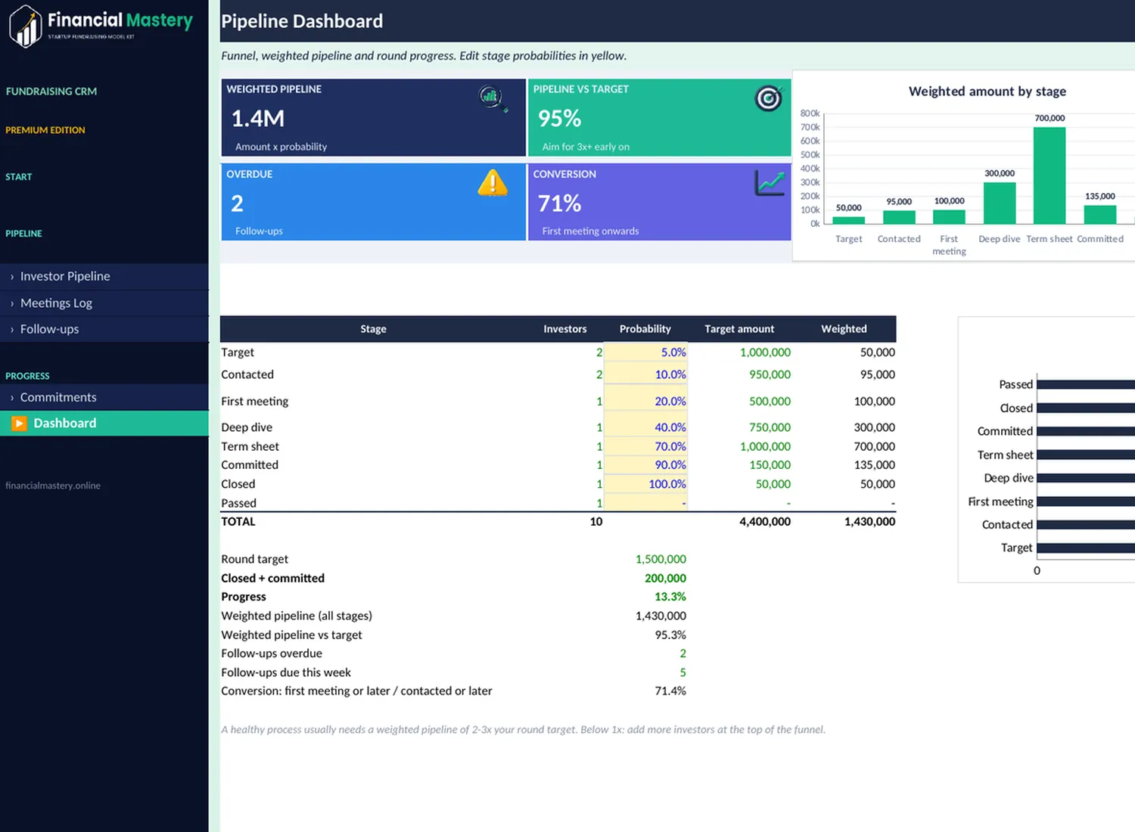Select the 1.4M weighted pipeline figure
Viewport: 1135px width, 832px height.
click(x=258, y=119)
